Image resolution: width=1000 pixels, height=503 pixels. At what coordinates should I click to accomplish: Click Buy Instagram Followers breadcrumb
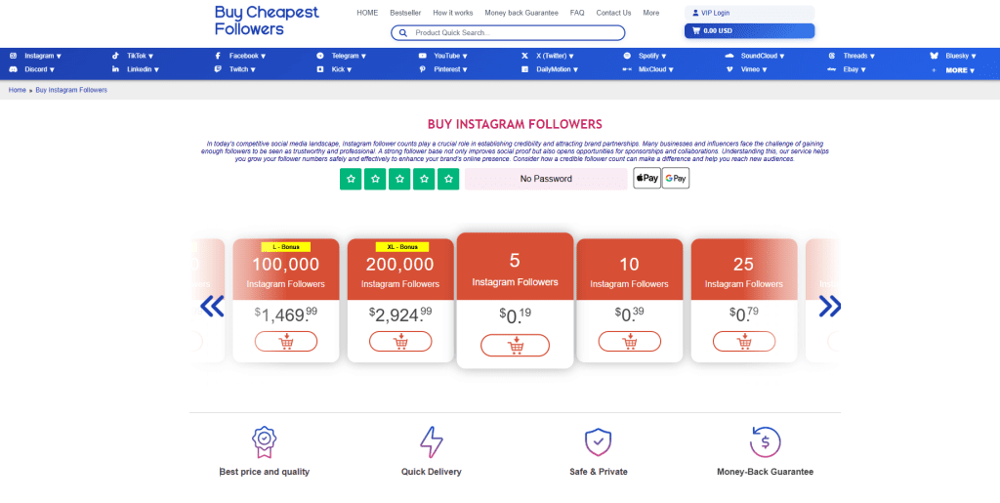(x=71, y=91)
